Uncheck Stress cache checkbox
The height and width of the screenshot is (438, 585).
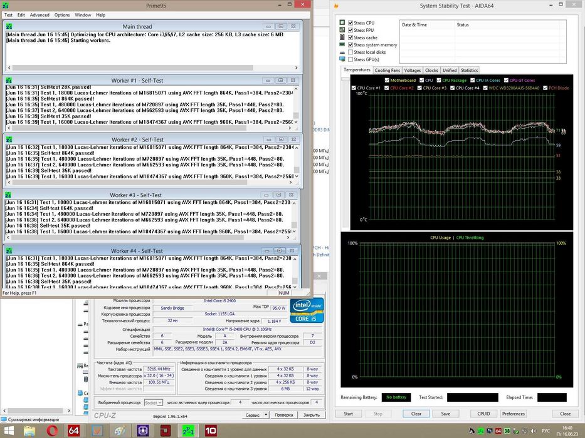coord(350,38)
